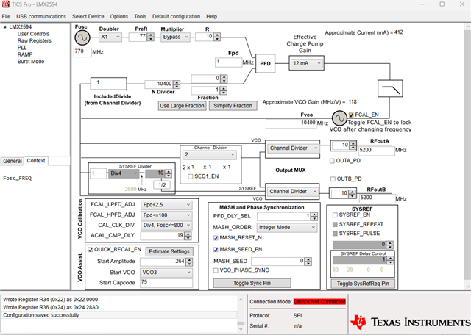
Task: Open the RFoutB output MUX dropdown
Action: (292, 191)
